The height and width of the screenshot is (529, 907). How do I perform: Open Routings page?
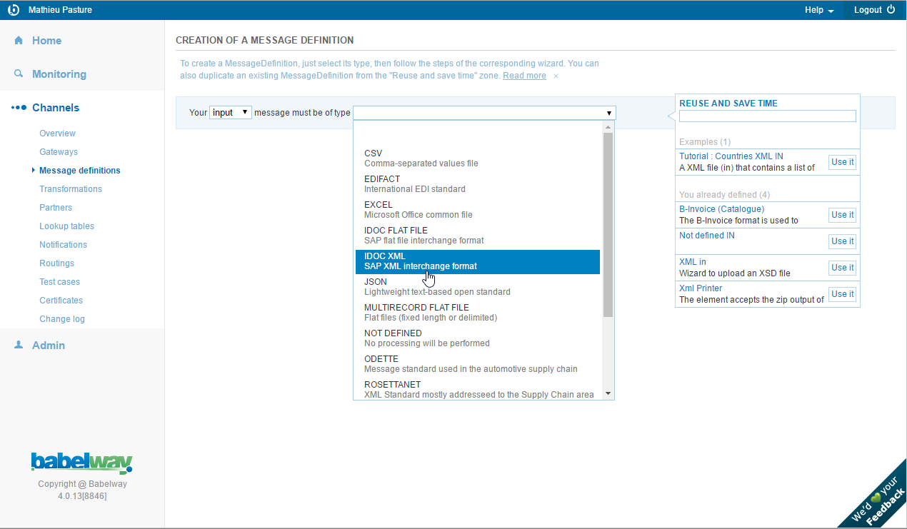[56, 263]
